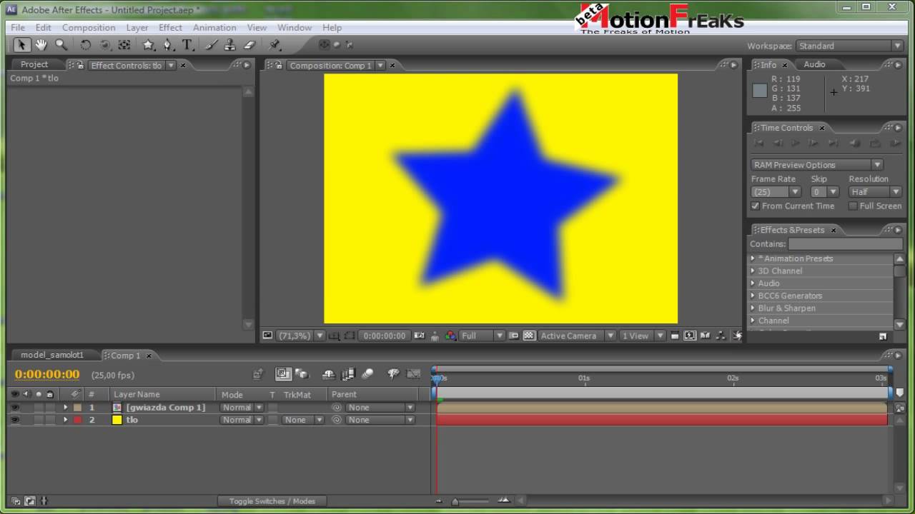Expand the 3D Channel effects category

[753, 271]
